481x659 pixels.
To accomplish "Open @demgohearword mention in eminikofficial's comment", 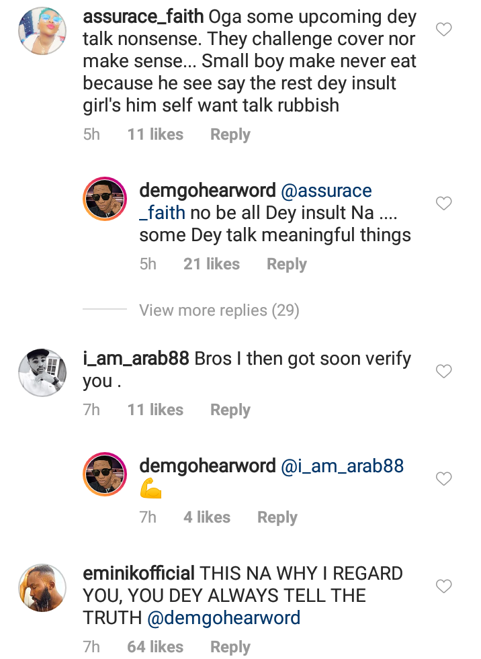I will [x=225, y=617].
